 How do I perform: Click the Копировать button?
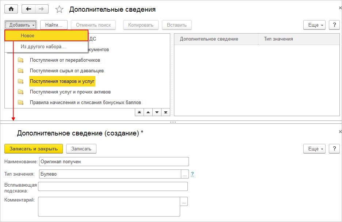click(141, 25)
